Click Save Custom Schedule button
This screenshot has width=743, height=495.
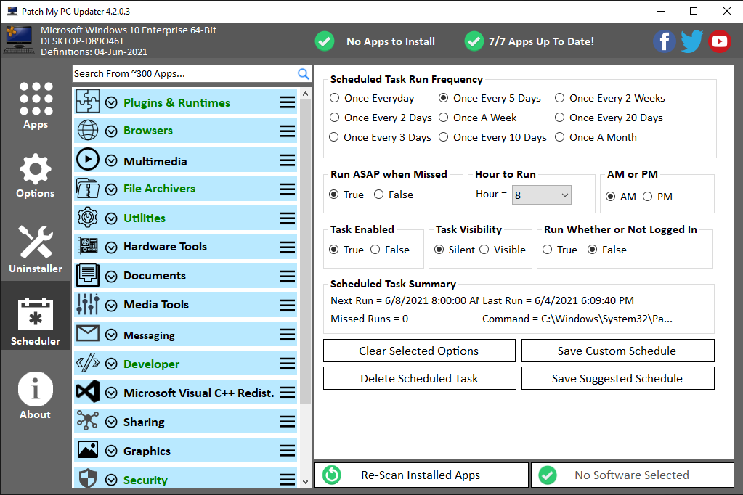(x=617, y=351)
